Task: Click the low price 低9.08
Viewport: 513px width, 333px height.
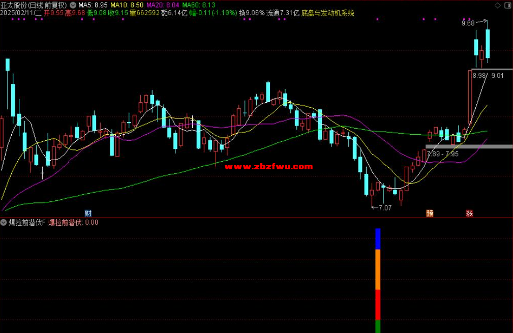Action: pos(97,13)
